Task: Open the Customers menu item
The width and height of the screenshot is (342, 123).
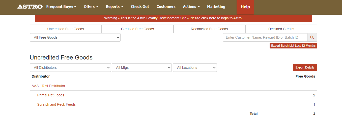Action: click(x=166, y=7)
